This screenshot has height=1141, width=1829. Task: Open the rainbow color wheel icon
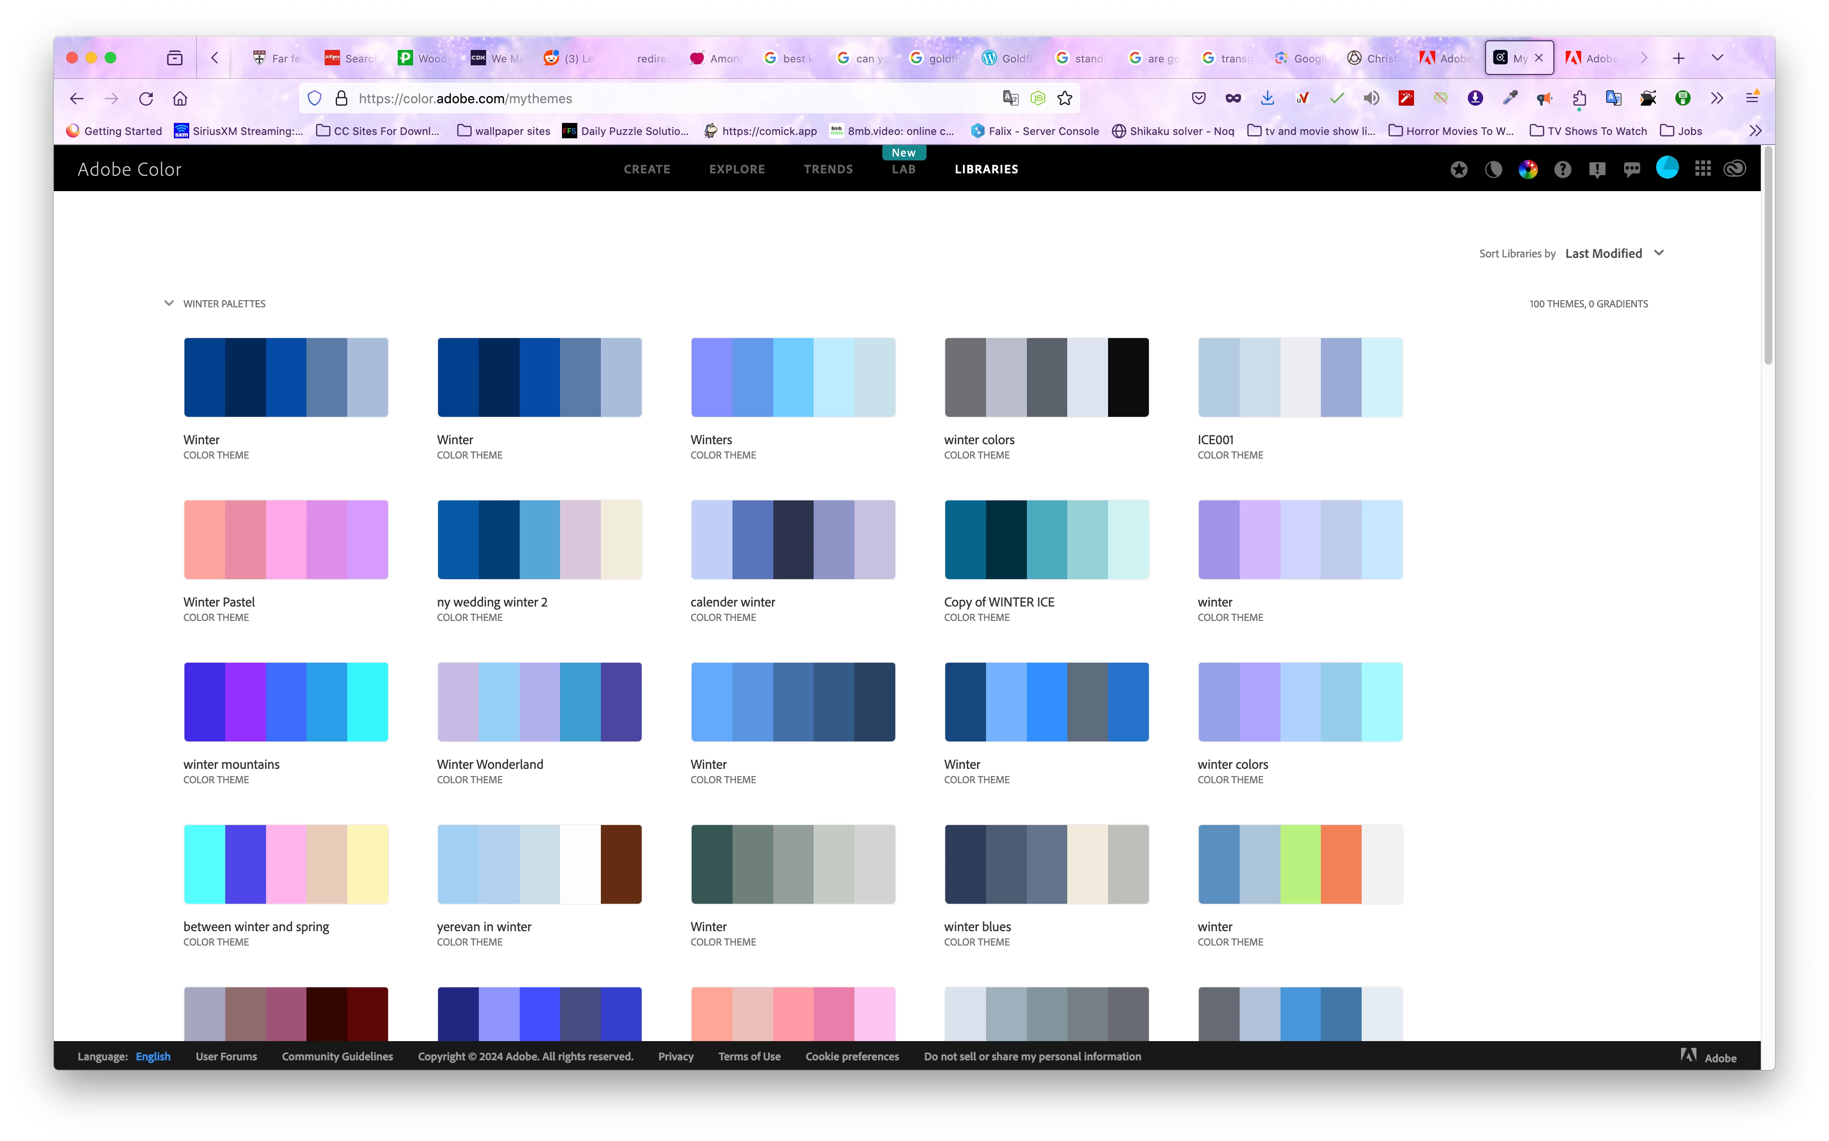[x=1528, y=170]
